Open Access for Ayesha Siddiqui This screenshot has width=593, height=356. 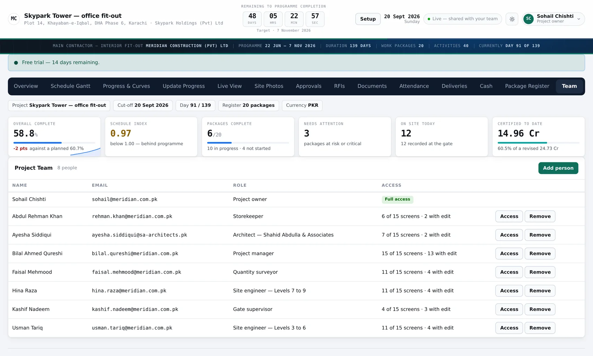coord(509,235)
